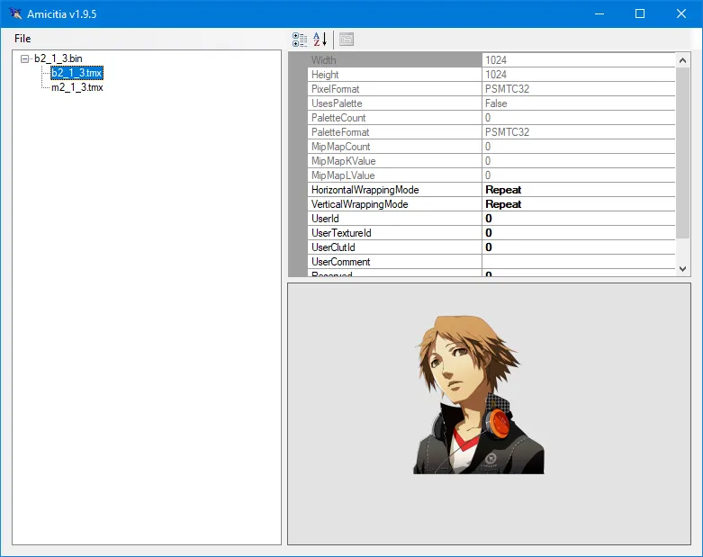Click the VerticalWrappingMode label
Viewport: 703px width, 557px height.
(x=359, y=204)
